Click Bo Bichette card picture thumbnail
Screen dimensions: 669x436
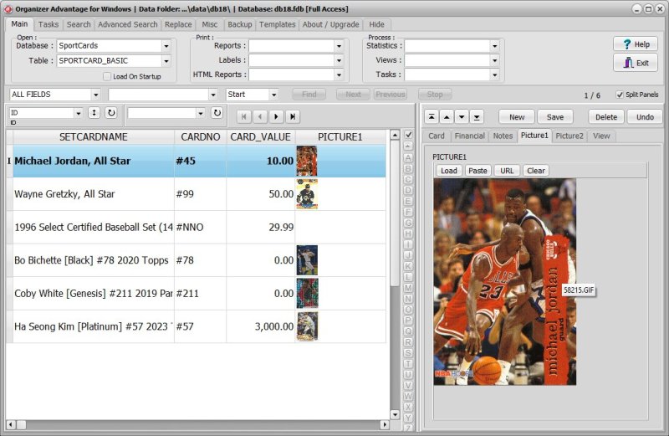[307, 260]
